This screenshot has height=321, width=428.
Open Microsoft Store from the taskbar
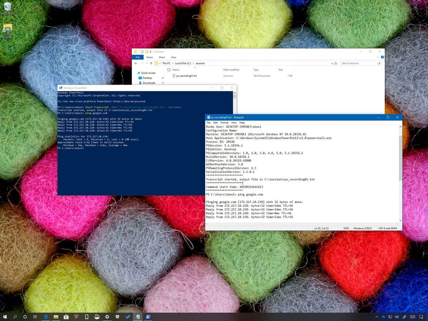coord(65,317)
